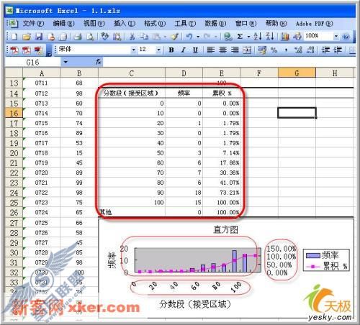The width and height of the screenshot is (360, 325).
Task: Click the AutoSum sigma icon
Action: tap(240, 37)
